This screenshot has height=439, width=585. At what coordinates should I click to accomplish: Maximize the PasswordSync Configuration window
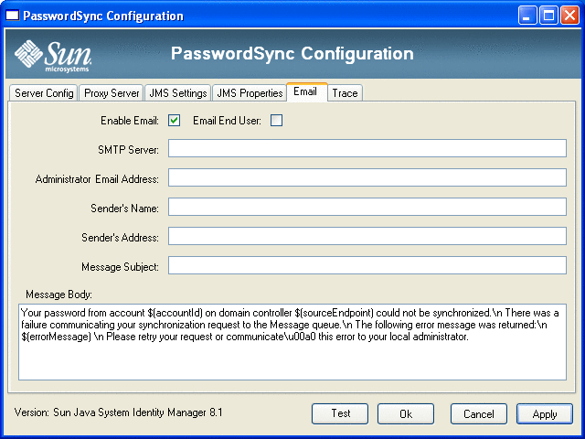548,16
